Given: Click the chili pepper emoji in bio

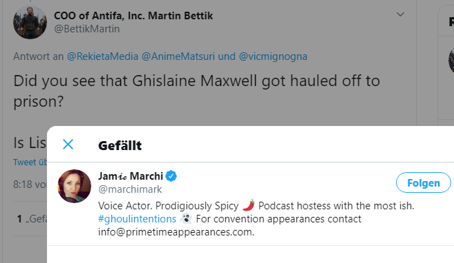Looking at the screenshot, I should point(249,205).
